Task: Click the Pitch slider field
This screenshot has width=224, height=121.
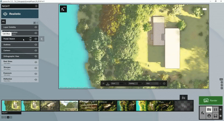Action: point(152,84)
